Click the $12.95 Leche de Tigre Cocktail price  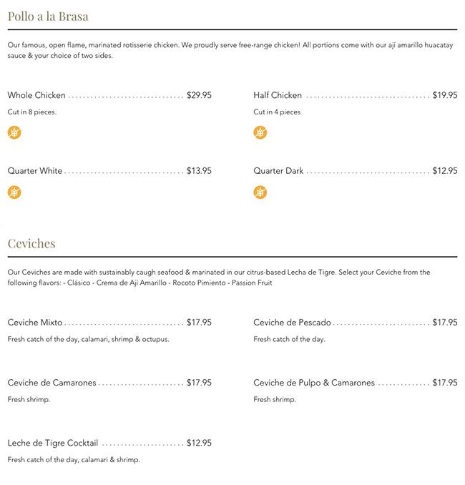(199, 443)
